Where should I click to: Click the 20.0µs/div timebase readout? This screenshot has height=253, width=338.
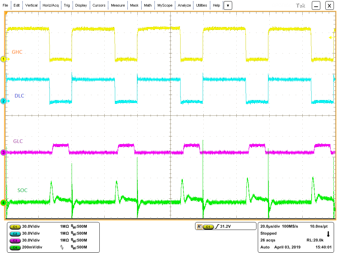(271, 226)
